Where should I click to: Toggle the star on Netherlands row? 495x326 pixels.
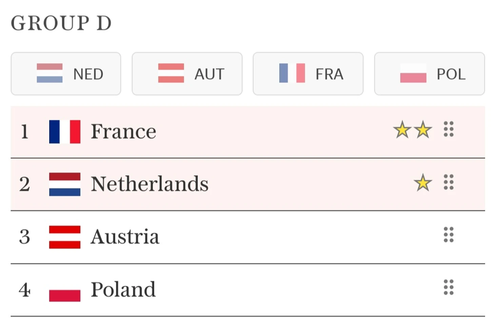(423, 183)
